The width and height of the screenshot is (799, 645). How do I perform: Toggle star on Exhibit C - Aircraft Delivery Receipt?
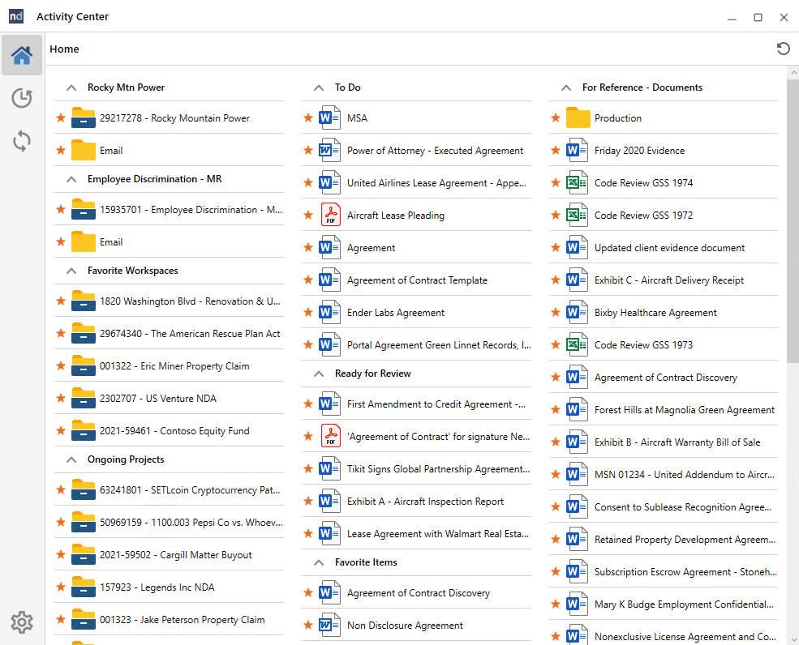tap(556, 280)
